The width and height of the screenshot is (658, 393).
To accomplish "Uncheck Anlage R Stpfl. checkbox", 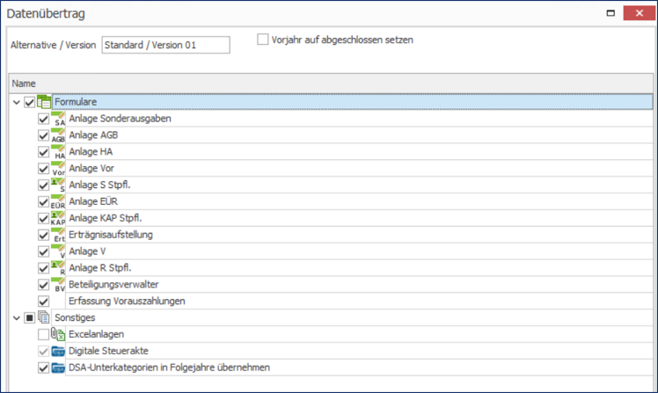I will click(43, 268).
